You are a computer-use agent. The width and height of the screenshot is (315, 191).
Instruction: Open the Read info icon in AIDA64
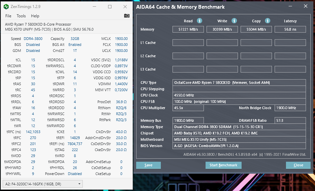199,21
